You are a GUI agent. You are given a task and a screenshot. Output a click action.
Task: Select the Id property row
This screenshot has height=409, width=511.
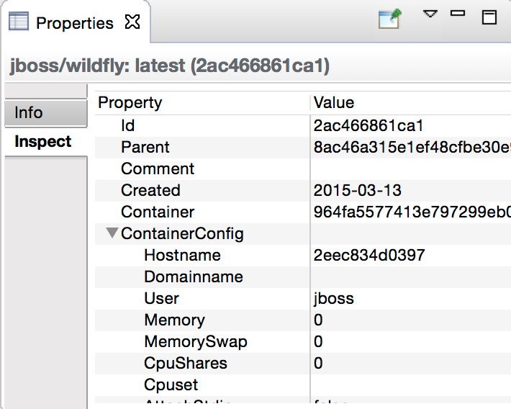tap(128, 125)
